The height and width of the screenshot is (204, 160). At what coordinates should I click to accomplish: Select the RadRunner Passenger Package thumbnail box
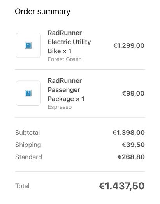pyautogui.click(x=28, y=93)
